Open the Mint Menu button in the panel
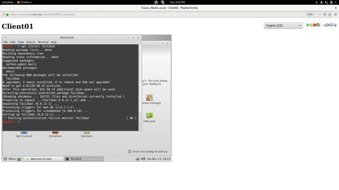Screen dimensions: 339x190 [10, 159]
